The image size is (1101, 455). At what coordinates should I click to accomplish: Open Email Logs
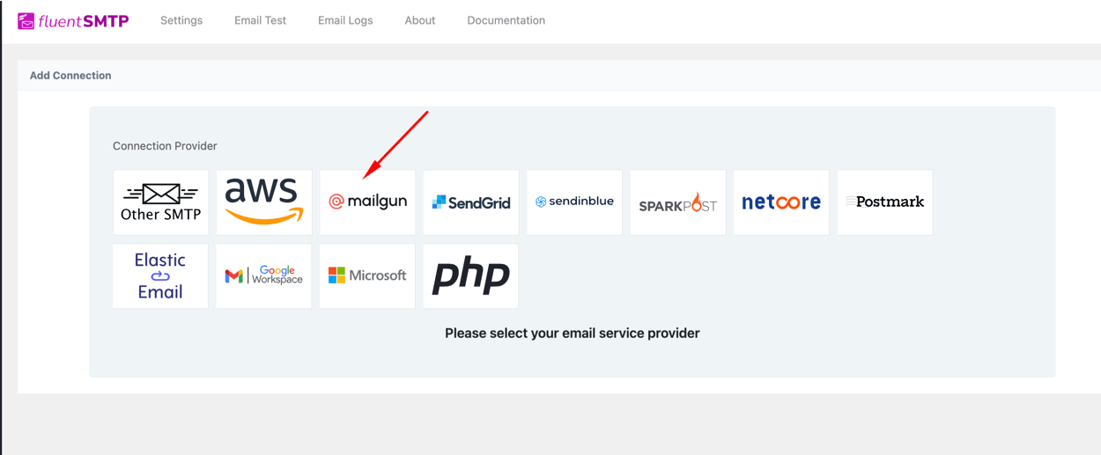click(x=345, y=20)
